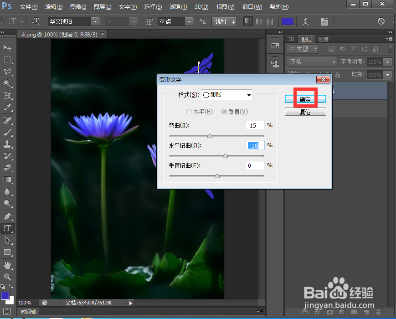The image size is (396, 319).
Task: Select the Rectangular Marquee tool
Action: 6,60
